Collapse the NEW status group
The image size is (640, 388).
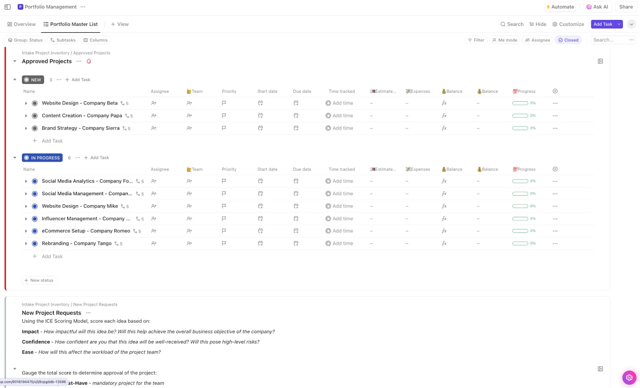click(15, 80)
